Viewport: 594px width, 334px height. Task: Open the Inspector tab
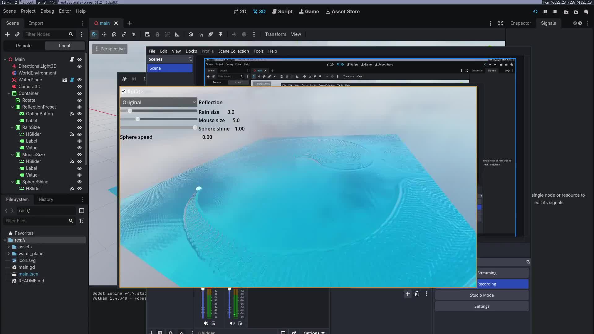[x=521, y=23]
